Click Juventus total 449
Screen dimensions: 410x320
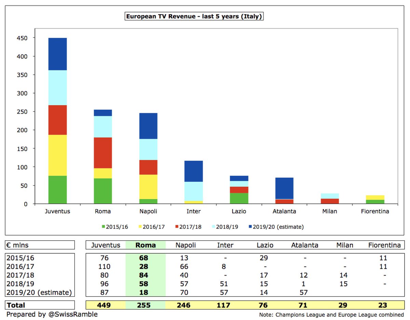(x=104, y=305)
